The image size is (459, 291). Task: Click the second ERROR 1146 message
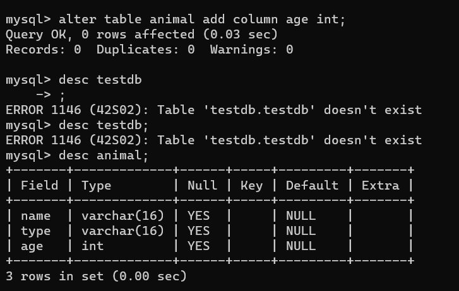click(213, 140)
